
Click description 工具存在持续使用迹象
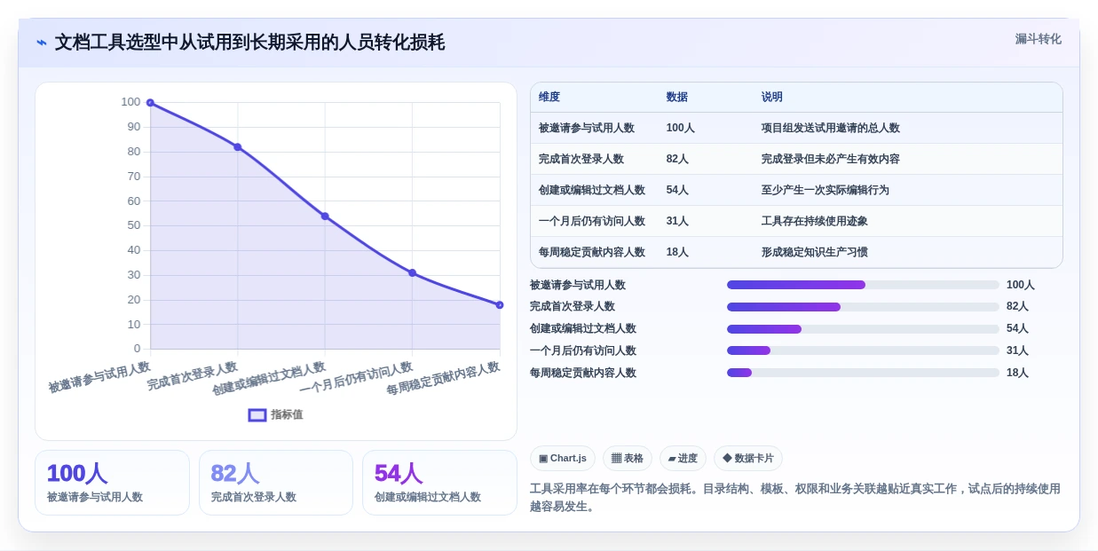[x=815, y=221]
